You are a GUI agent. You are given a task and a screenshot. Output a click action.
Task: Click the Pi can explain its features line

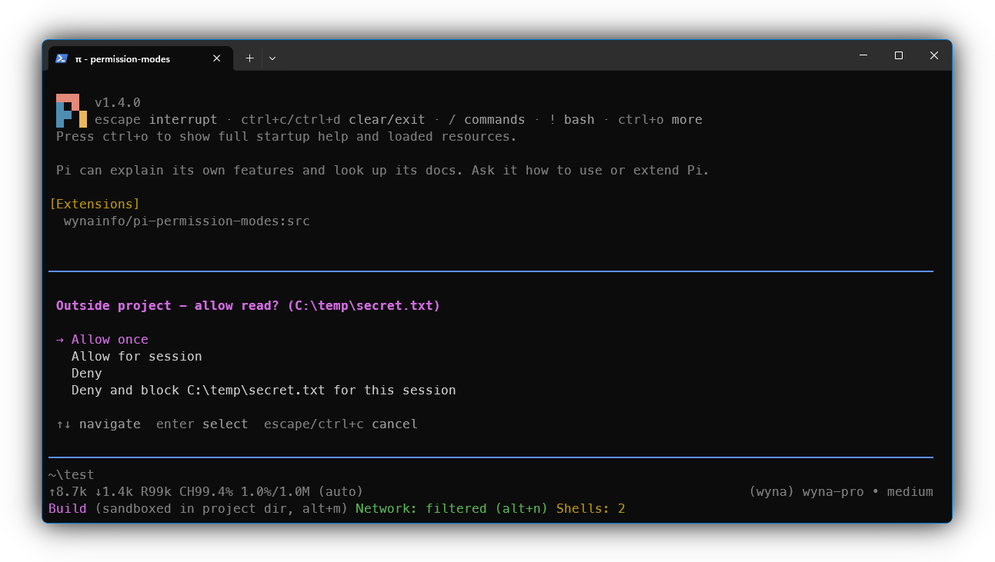tap(382, 171)
